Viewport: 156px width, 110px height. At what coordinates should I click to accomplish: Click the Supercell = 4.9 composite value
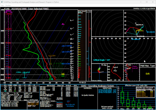coord(33,102)
